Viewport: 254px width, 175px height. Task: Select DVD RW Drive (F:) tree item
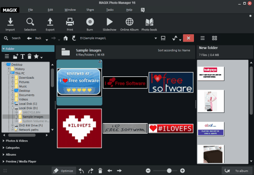[31, 125]
